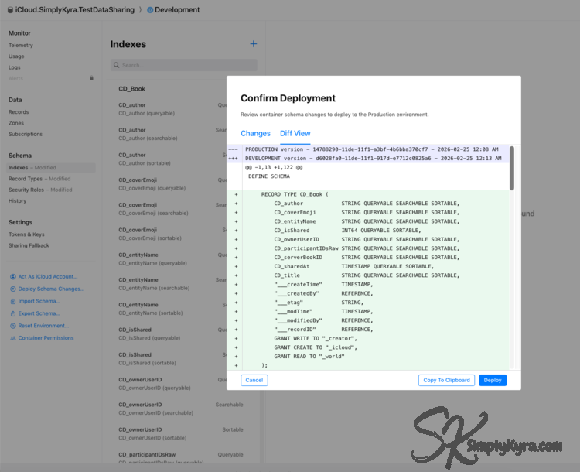This screenshot has width=580, height=472.
Task: Select CD_ownerUserID (searchable) index row
Action: (181, 409)
